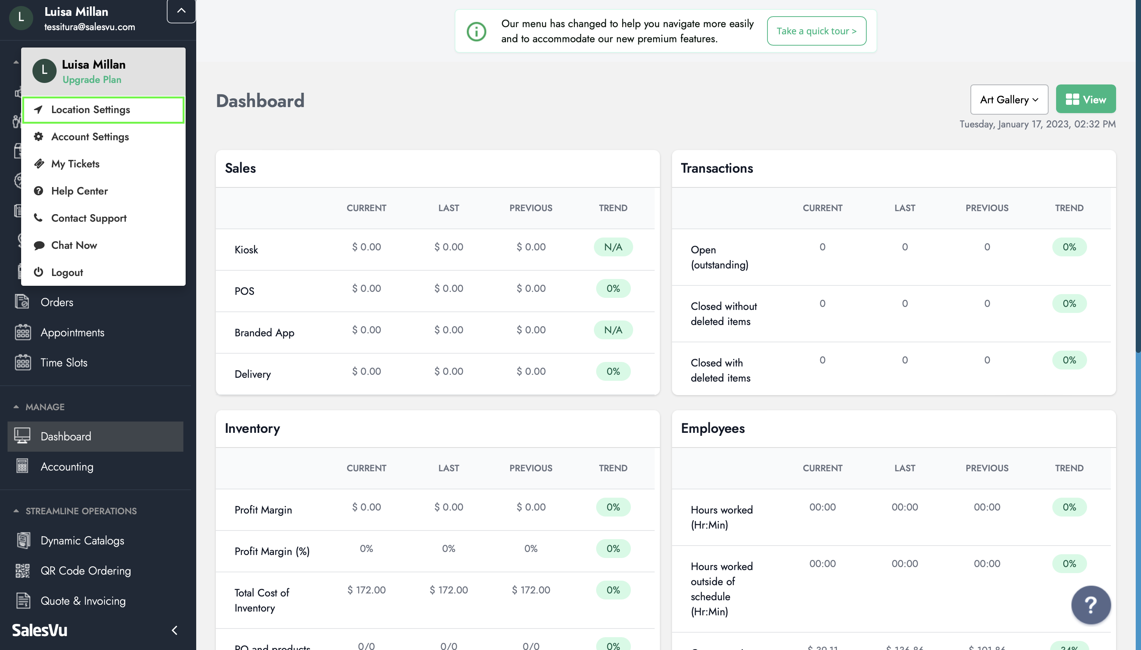The height and width of the screenshot is (650, 1141).
Task: Click the Help Center option
Action: 79,190
